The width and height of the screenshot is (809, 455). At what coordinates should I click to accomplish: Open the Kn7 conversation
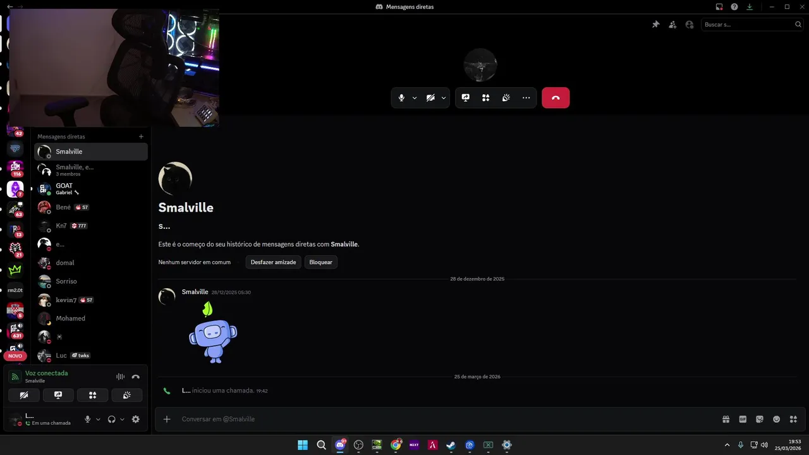click(91, 226)
